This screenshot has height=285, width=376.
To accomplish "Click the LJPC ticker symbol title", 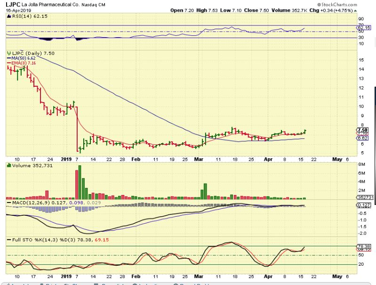I will (x=13, y=5).
